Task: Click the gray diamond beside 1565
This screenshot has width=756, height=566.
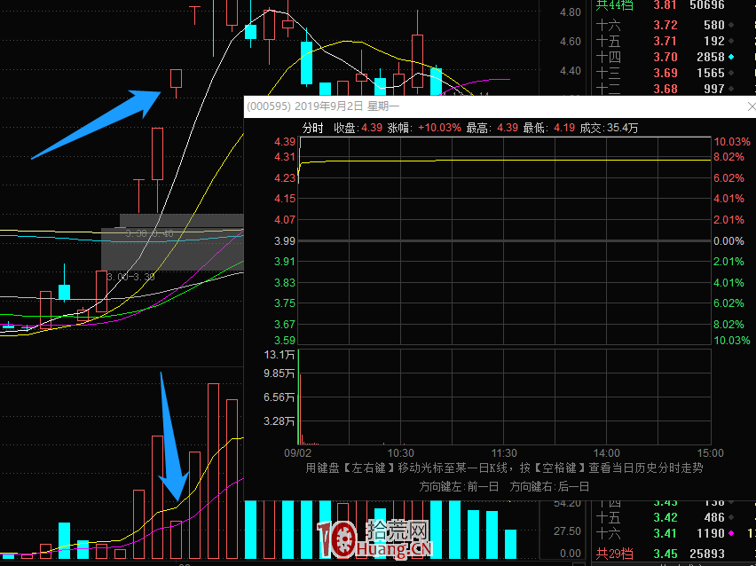Action: tap(731, 73)
